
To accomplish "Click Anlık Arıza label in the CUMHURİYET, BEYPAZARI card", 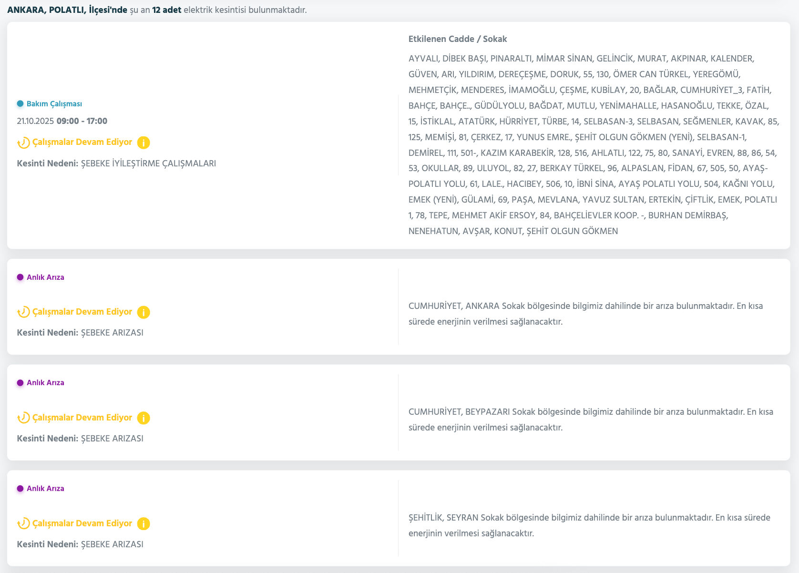I will [x=45, y=383].
